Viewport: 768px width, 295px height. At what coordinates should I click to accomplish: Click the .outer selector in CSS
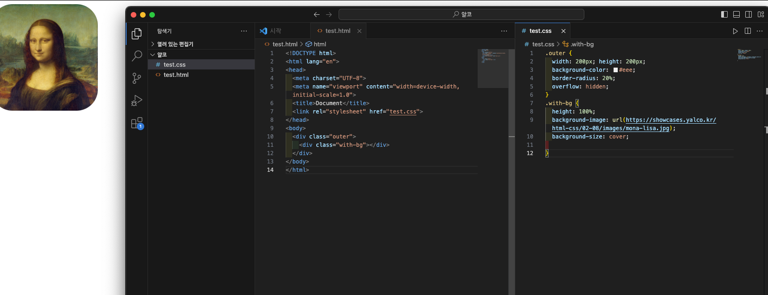555,53
